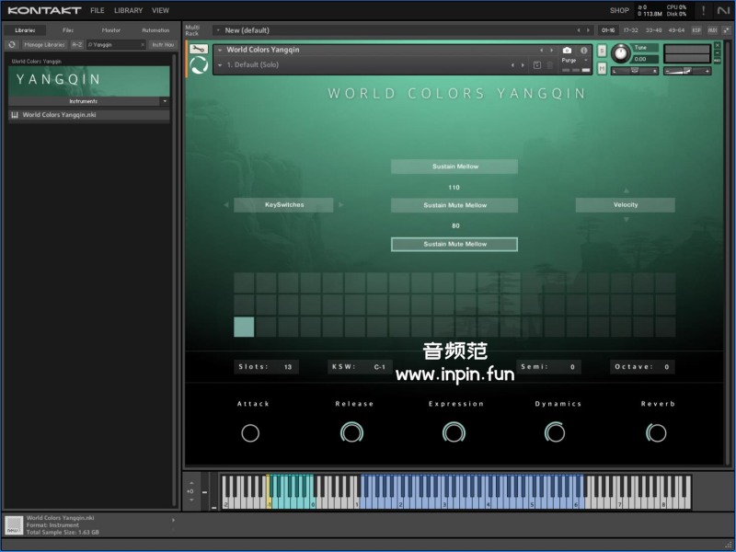Switch to the Automation tab
The width and height of the screenshot is (736, 552).
coord(155,30)
